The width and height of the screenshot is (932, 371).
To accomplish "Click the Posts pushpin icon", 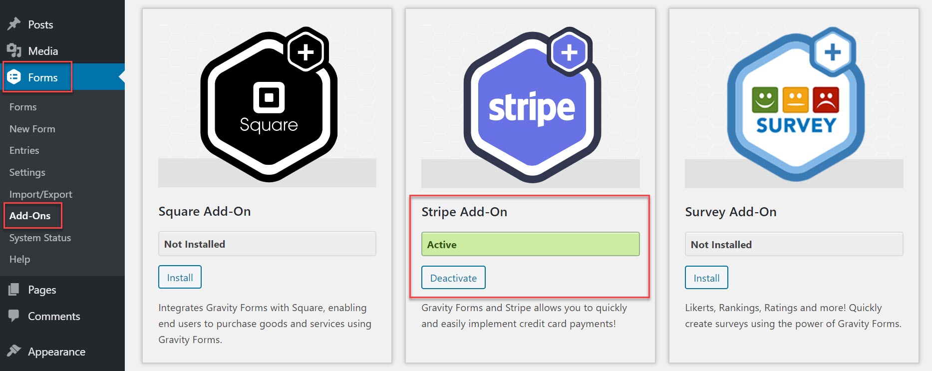I will [x=14, y=24].
